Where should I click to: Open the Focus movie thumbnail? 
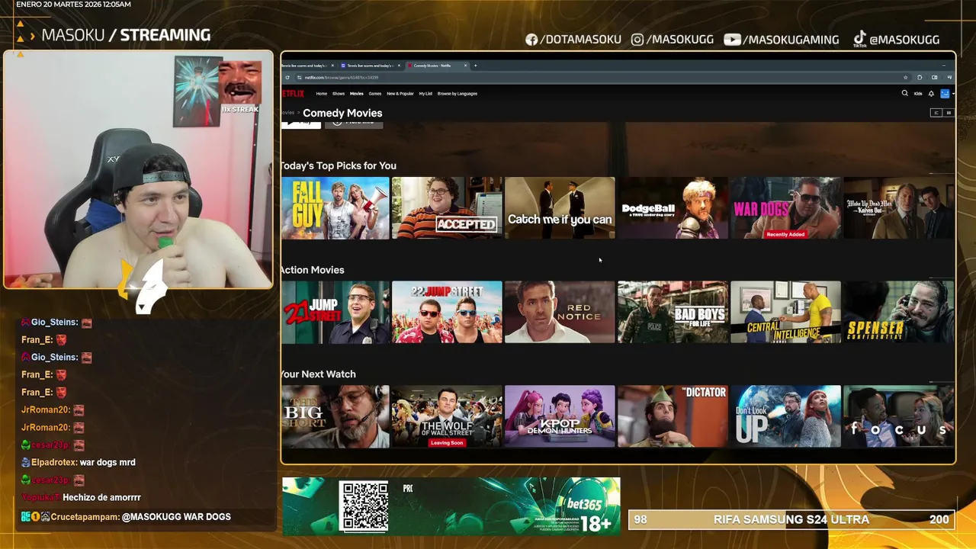click(x=898, y=416)
